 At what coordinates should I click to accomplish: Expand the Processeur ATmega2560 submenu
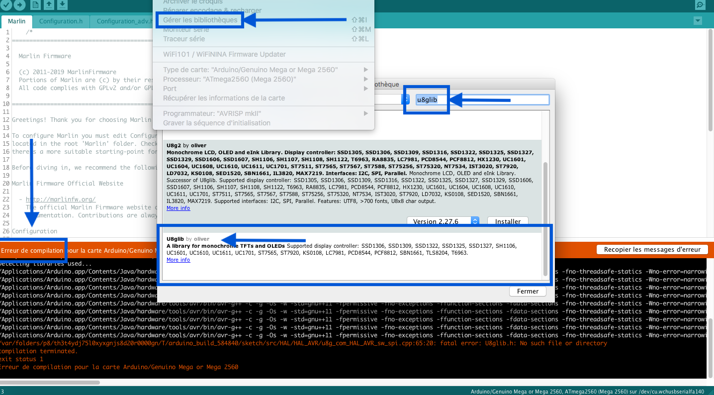pos(264,79)
